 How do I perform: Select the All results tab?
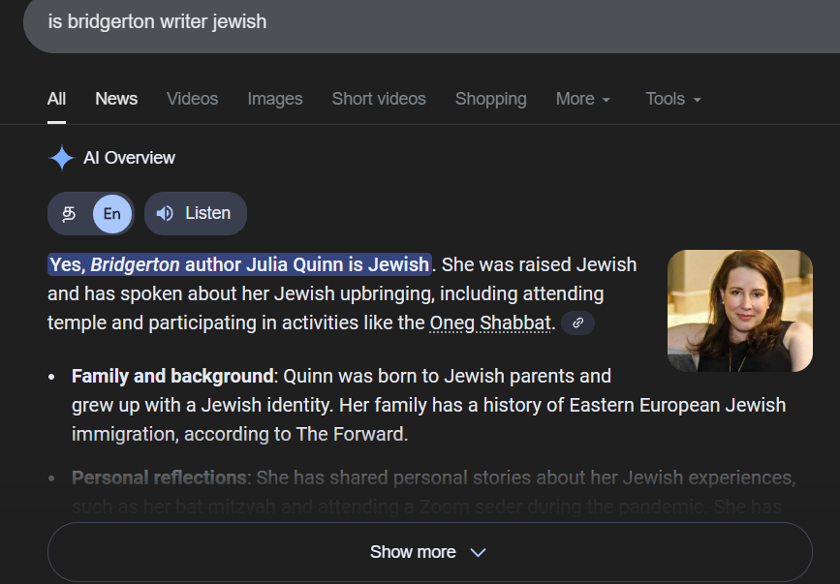click(x=56, y=99)
